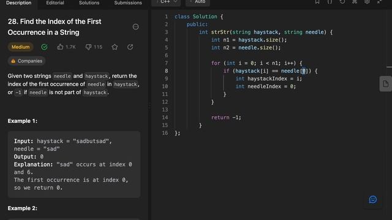Image resolution: width=392 pixels, height=220 pixels.
Task: Click the 'Output: 0' line
Action: coord(29,156)
